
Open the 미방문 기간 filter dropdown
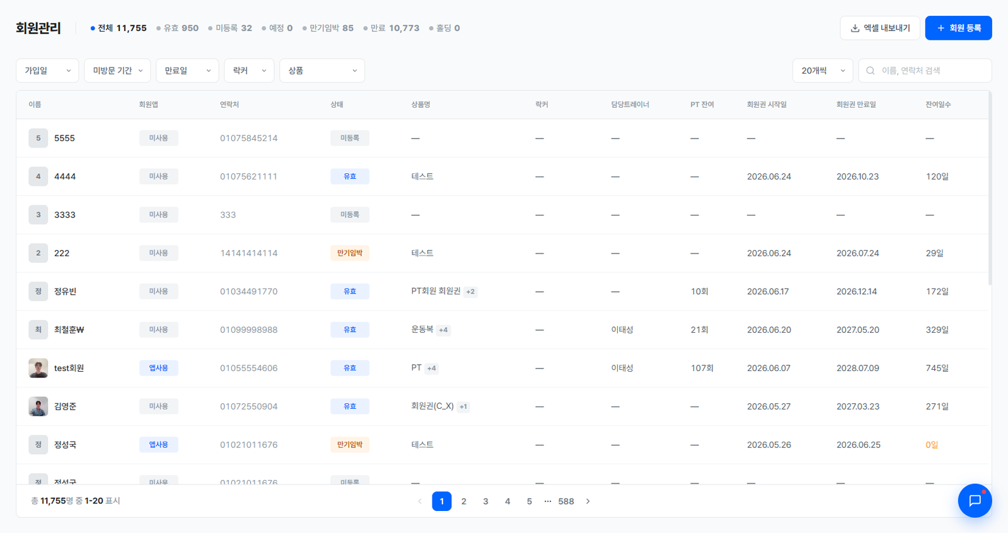click(117, 71)
